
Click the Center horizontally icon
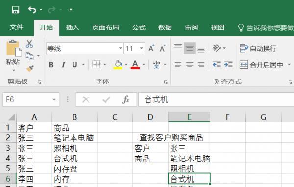tap(189, 65)
